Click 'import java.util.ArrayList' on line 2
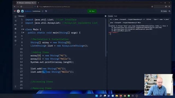 point(43,23)
